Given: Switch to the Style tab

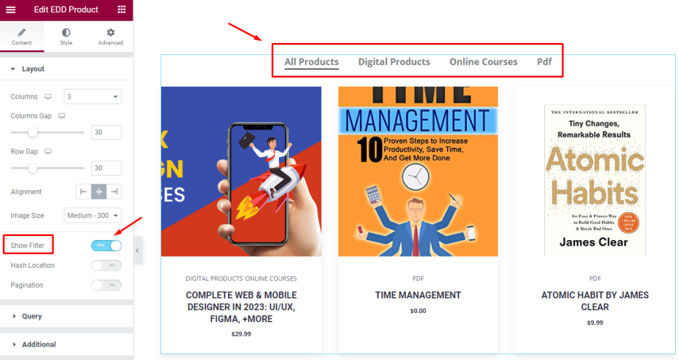Looking at the screenshot, I should tap(66, 36).
